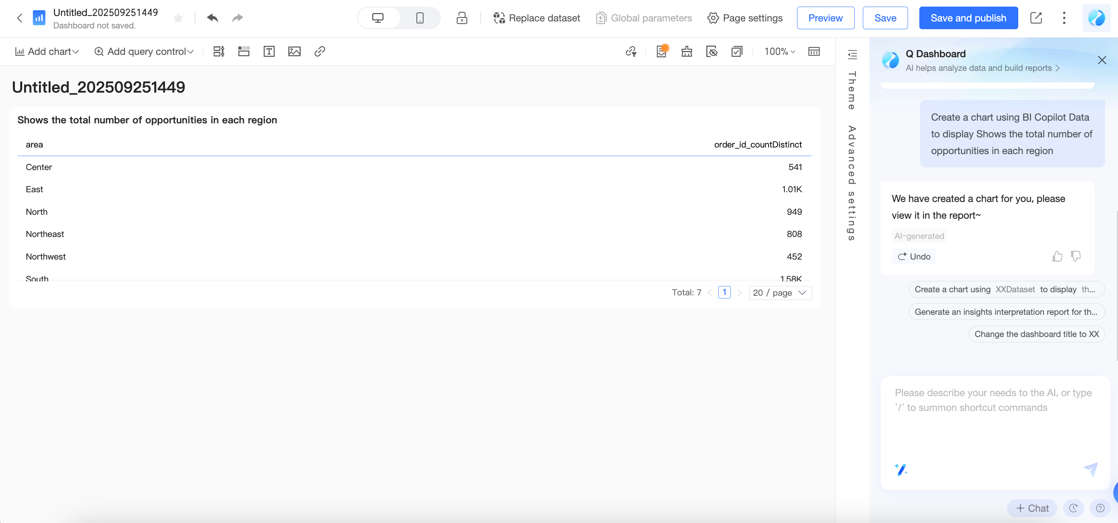Switch to desktop layout view
This screenshot has width=1118, height=523.
coord(378,18)
